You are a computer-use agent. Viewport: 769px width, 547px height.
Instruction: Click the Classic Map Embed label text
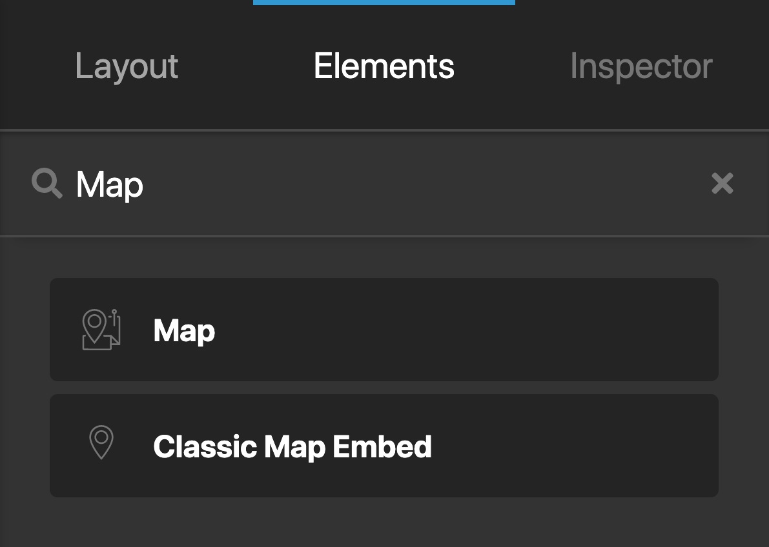[x=292, y=446]
